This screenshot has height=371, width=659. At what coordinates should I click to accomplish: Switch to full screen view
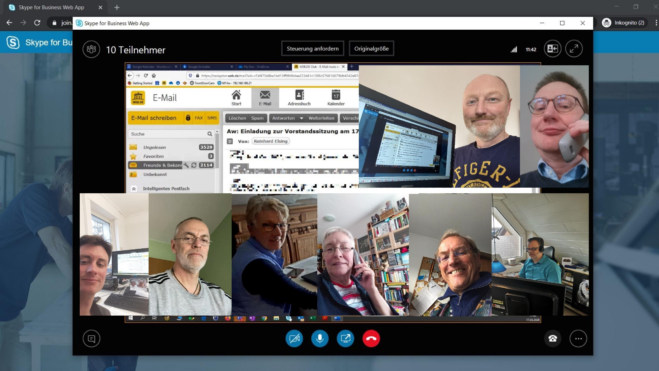pyautogui.click(x=574, y=49)
